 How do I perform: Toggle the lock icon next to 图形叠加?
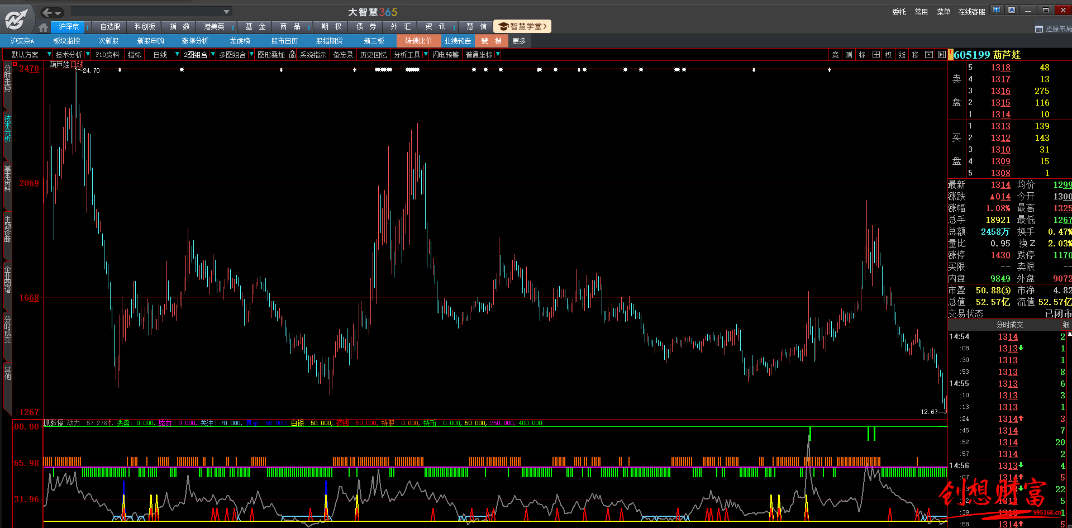pyautogui.click(x=292, y=55)
